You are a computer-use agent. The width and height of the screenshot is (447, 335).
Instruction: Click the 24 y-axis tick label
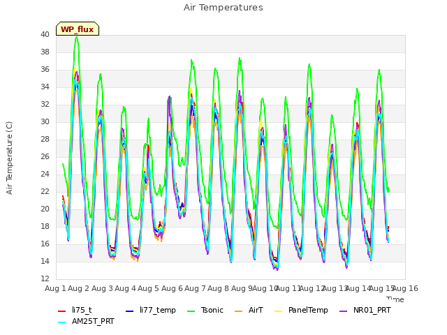point(45,174)
